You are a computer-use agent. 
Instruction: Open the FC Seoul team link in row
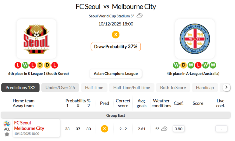[22, 123]
